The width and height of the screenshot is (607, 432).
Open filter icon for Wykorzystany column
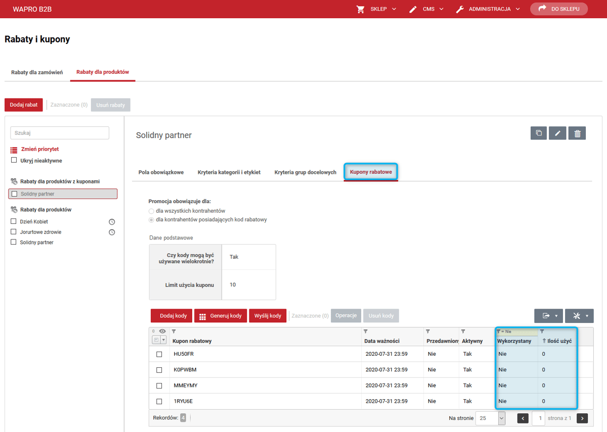(498, 331)
